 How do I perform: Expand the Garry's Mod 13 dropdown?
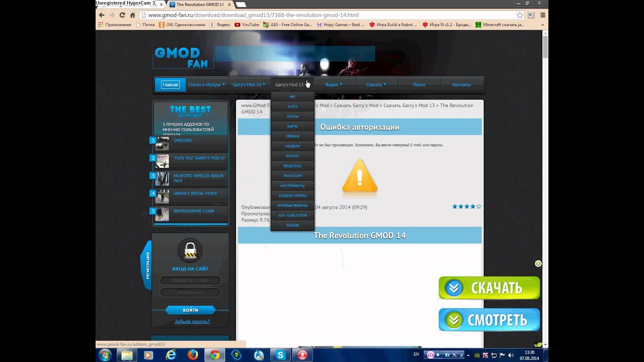click(x=292, y=84)
